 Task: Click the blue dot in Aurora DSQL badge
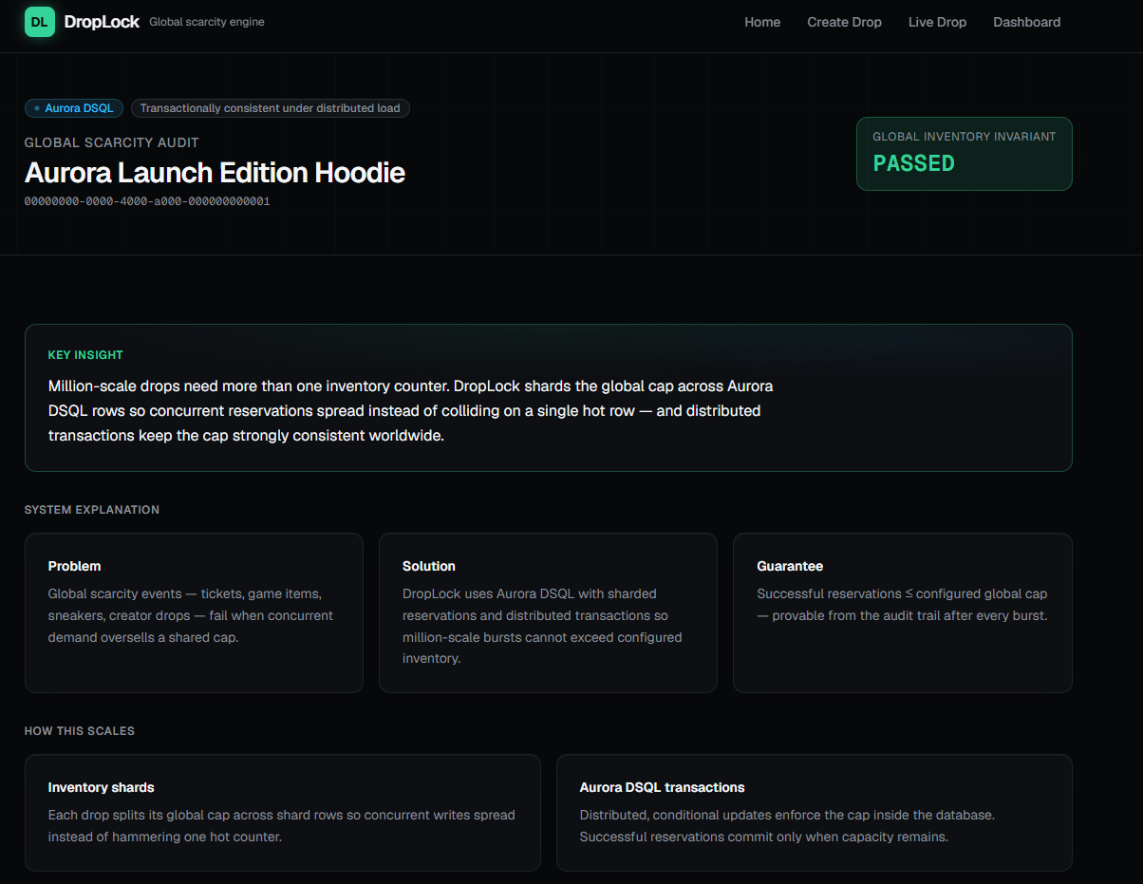(37, 108)
